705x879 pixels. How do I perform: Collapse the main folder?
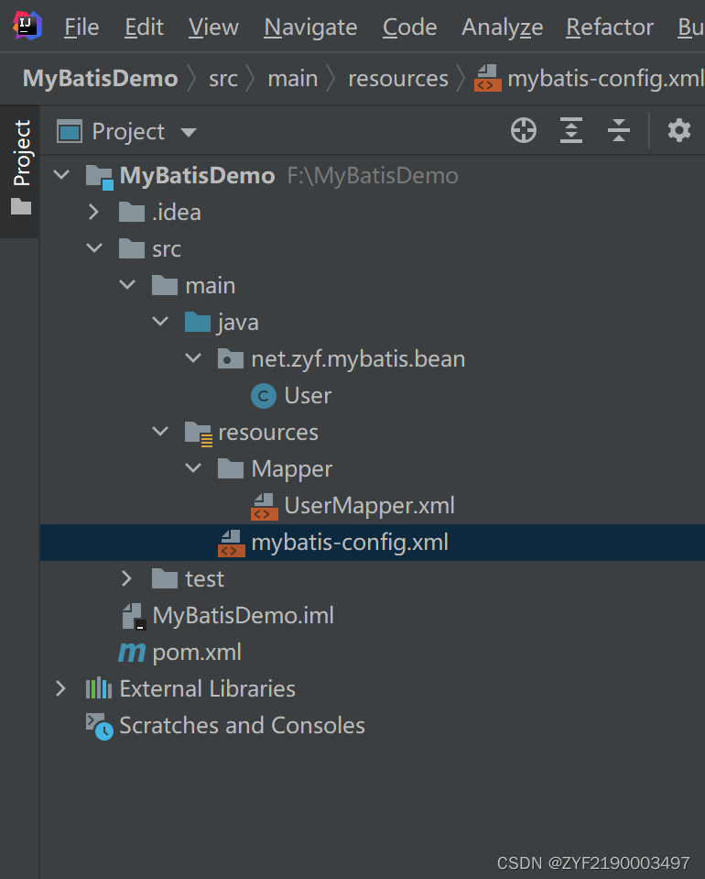pos(127,285)
